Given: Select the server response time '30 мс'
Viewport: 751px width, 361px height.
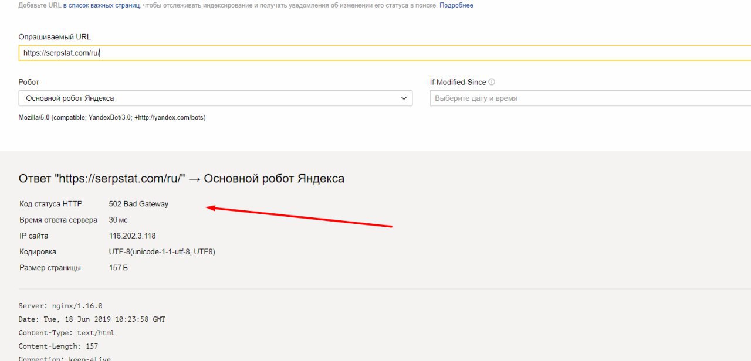Looking at the screenshot, I should click(118, 220).
